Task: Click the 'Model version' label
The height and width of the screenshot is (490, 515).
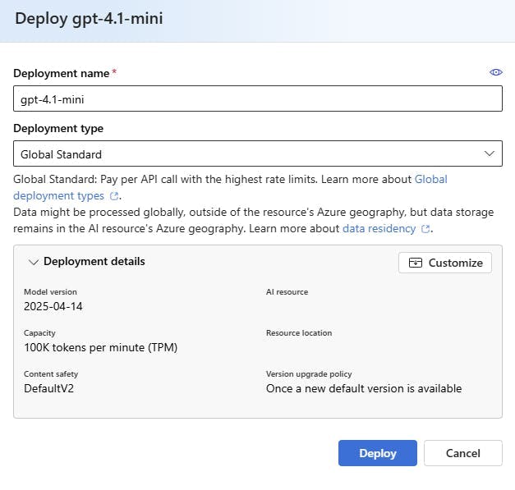Action: pos(50,291)
